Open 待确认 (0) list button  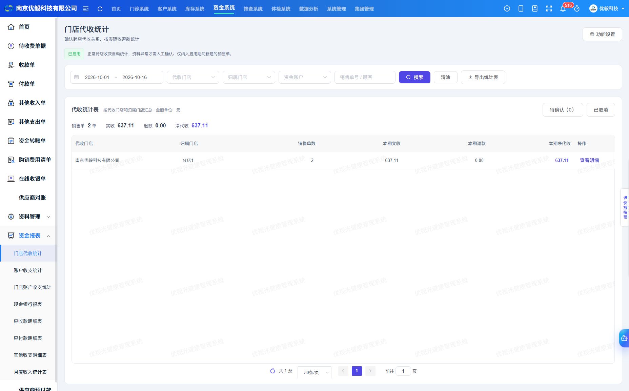point(563,110)
